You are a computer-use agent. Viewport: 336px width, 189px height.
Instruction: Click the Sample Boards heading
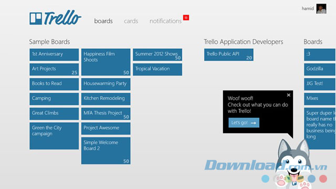coord(49,41)
